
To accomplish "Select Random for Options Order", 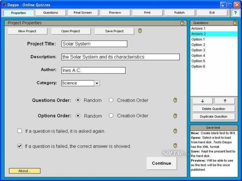I will tap(78, 116).
